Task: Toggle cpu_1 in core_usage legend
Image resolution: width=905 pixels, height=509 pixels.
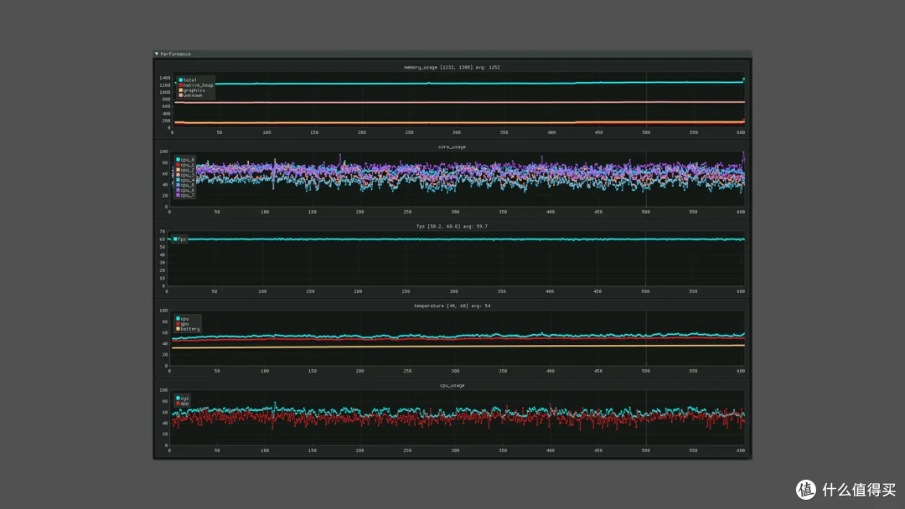Action: 185,165
